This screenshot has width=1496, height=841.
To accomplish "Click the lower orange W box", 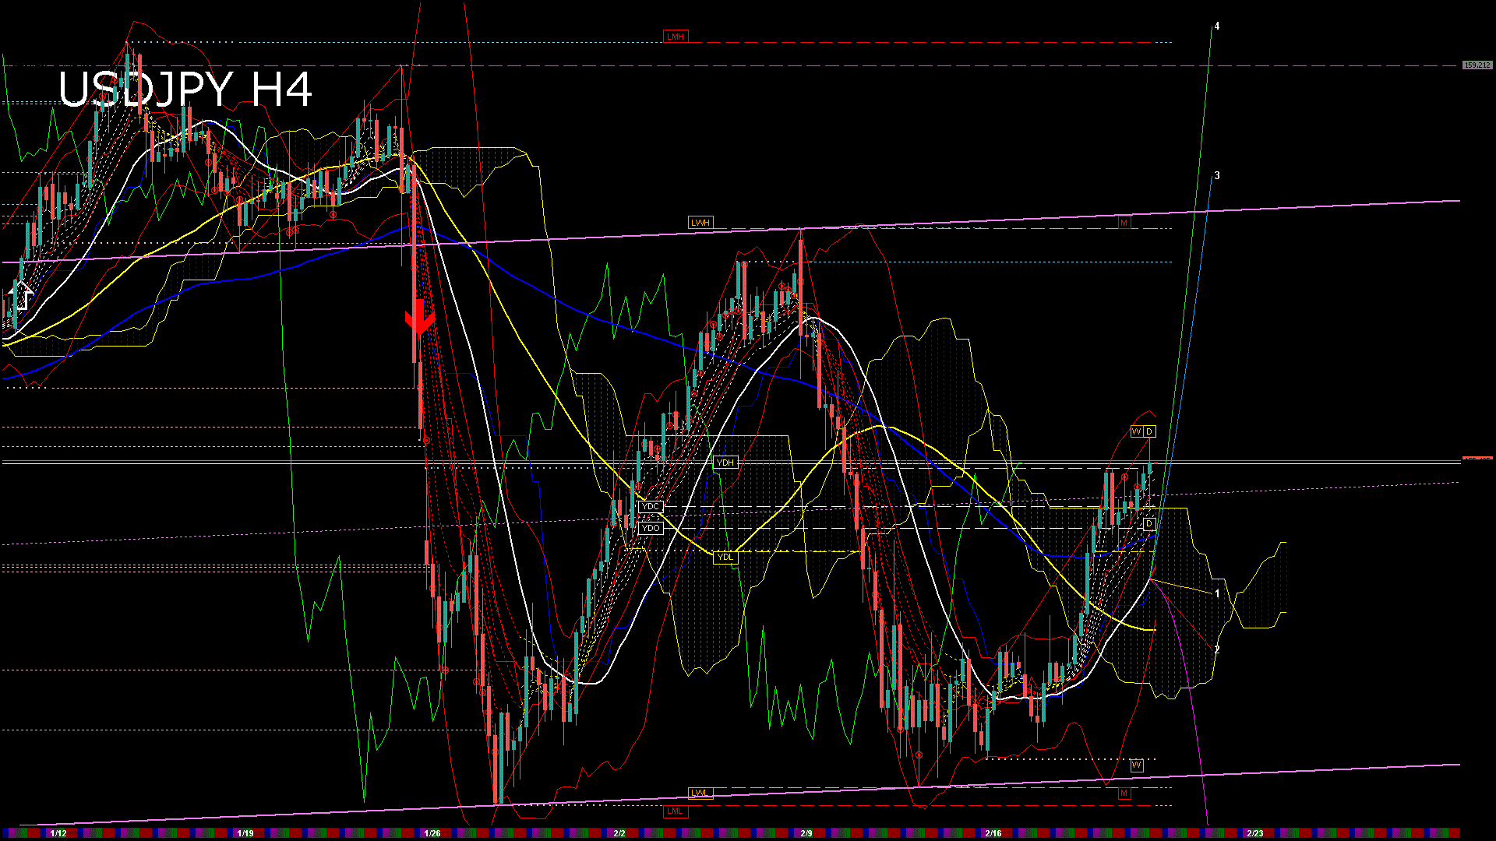I will 1137,765.
